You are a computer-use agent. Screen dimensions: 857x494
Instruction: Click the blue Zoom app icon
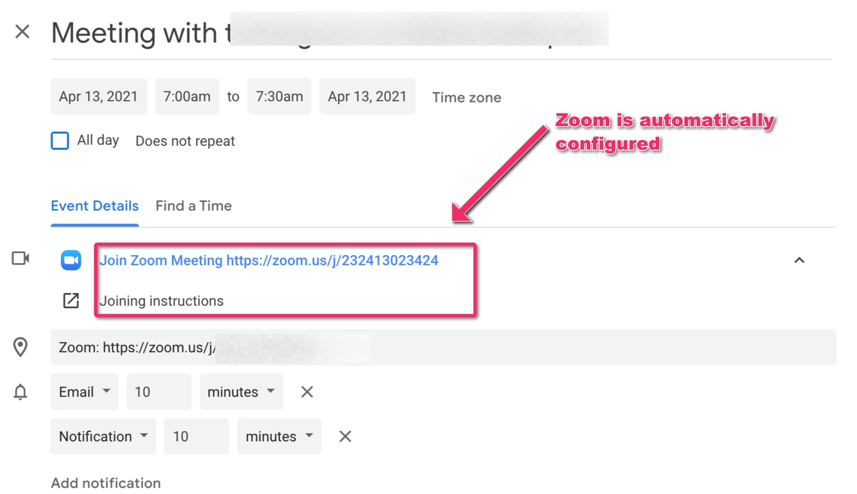pyautogui.click(x=71, y=260)
